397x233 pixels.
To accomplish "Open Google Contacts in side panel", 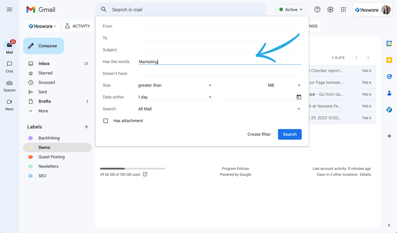I will (x=389, y=93).
